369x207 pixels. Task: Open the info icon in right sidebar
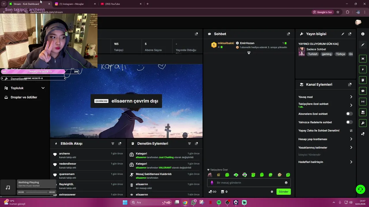tap(363, 34)
